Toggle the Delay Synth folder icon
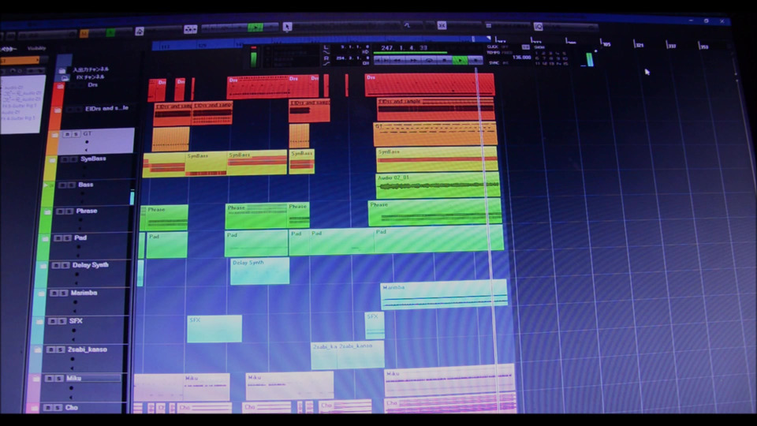Viewport: 757px width, 426px height. click(x=43, y=266)
